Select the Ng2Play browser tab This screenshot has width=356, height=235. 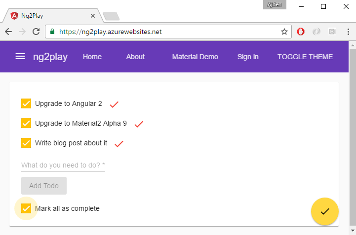point(53,16)
